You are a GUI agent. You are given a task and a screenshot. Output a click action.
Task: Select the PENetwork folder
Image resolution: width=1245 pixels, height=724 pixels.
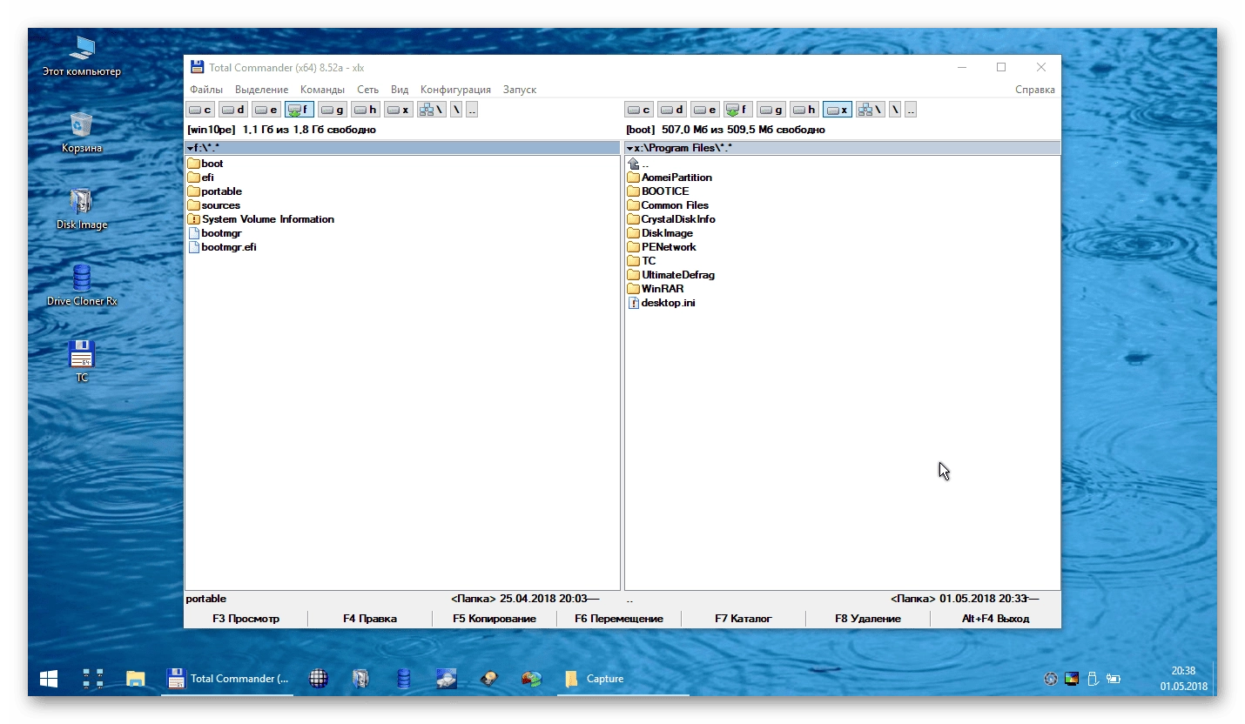pos(662,247)
